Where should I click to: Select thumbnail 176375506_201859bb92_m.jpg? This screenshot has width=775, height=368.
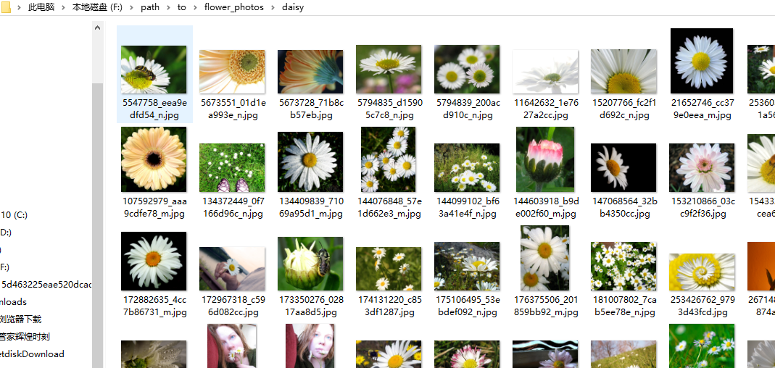pyautogui.click(x=545, y=259)
